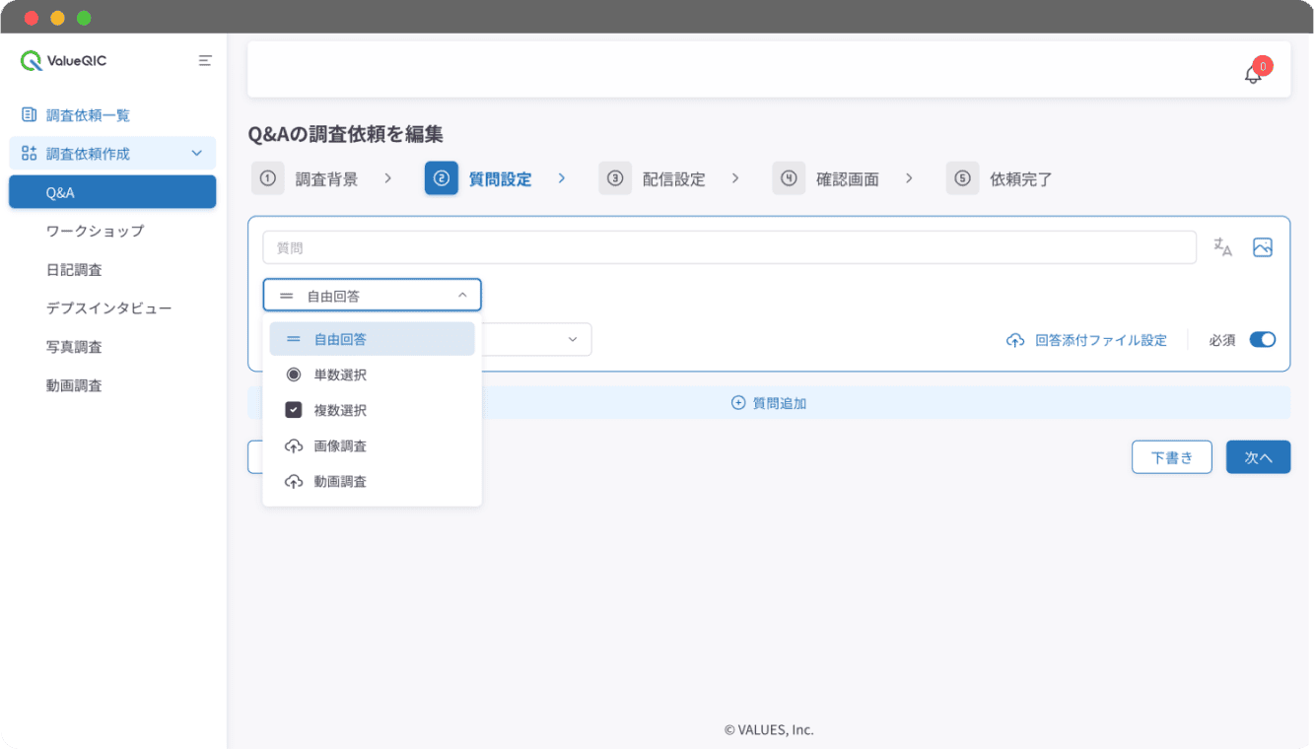Choose 画像調査 from the dropdown list
The width and height of the screenshot is (1315, 749).
340,446
